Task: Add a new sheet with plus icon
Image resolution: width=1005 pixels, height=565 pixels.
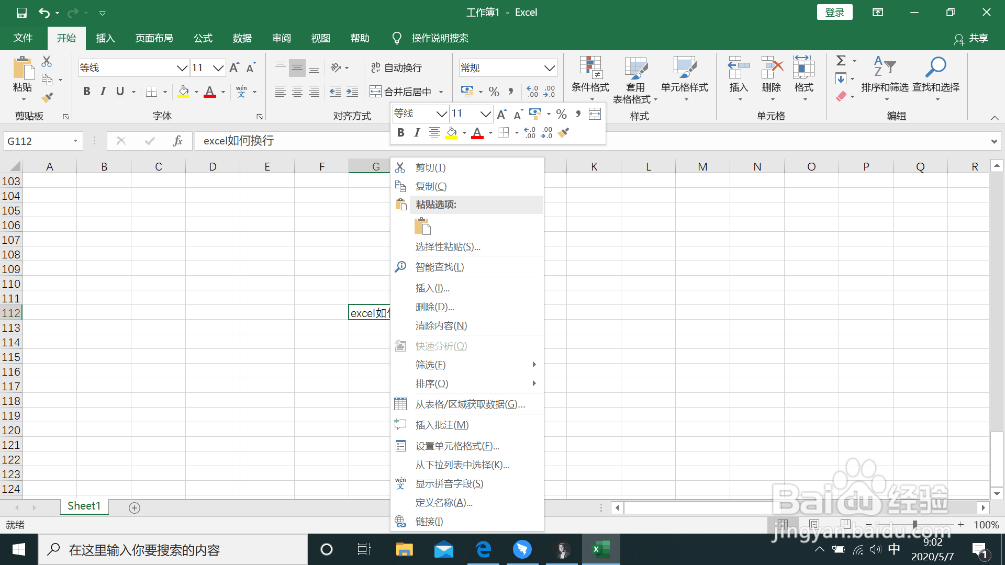Action: pyautogui.click(x=135, y=507)
